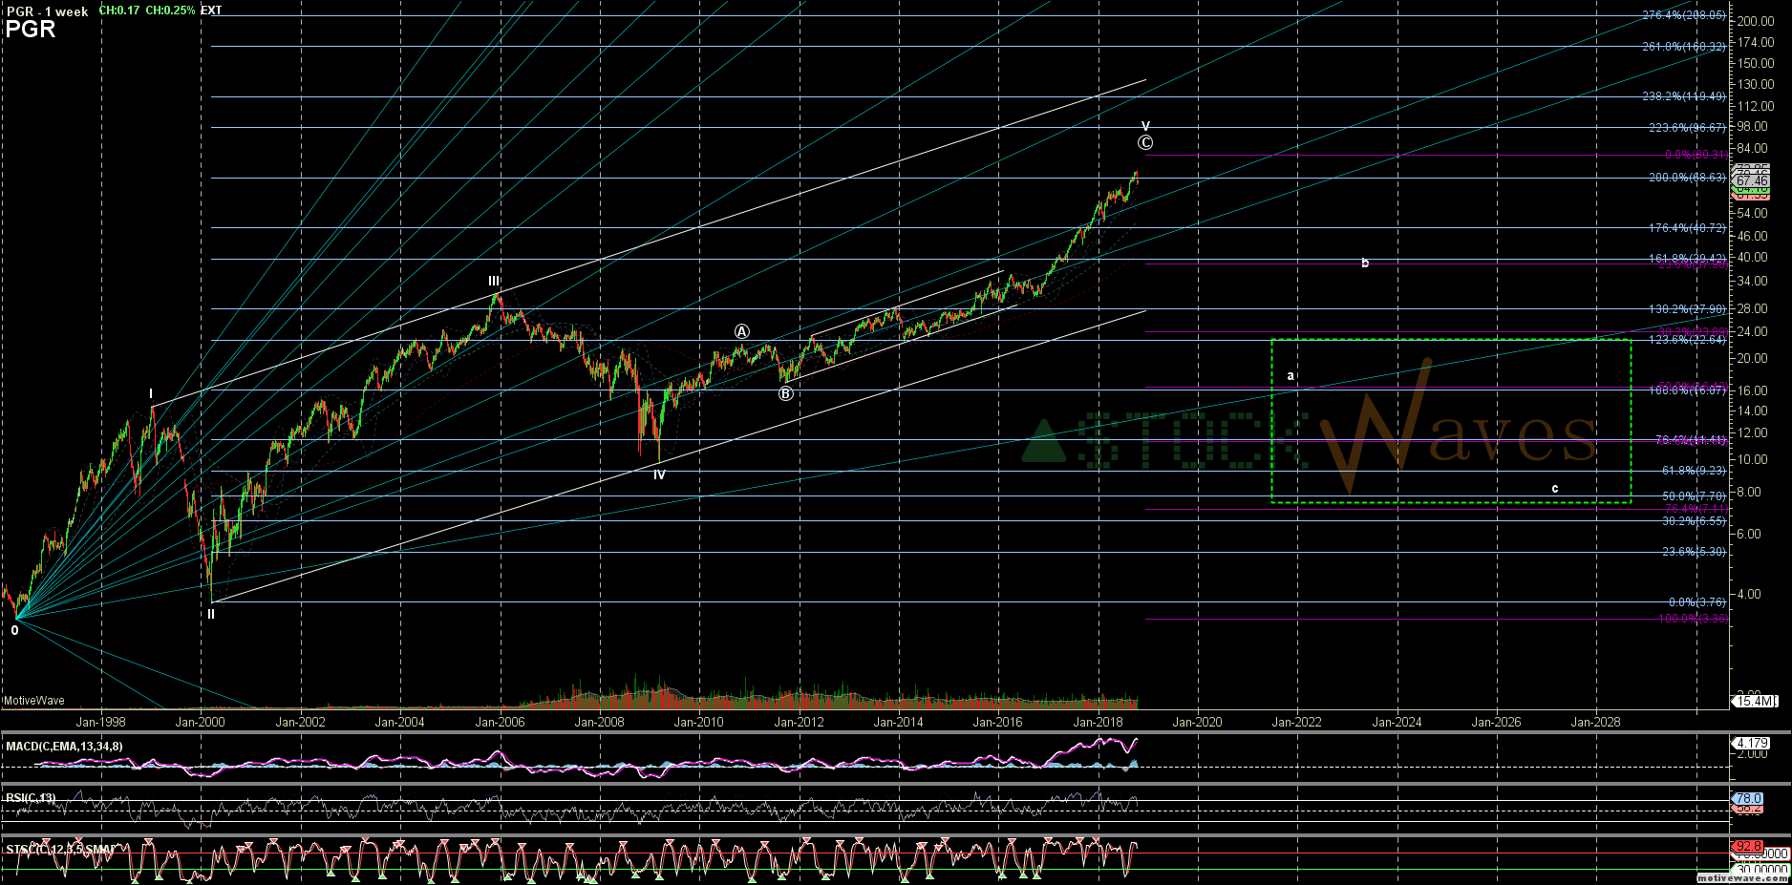The height and width of the screenshot is (885, 1792).
Task: Click the PGR ticker symbol title
Action: coord(31,30)
